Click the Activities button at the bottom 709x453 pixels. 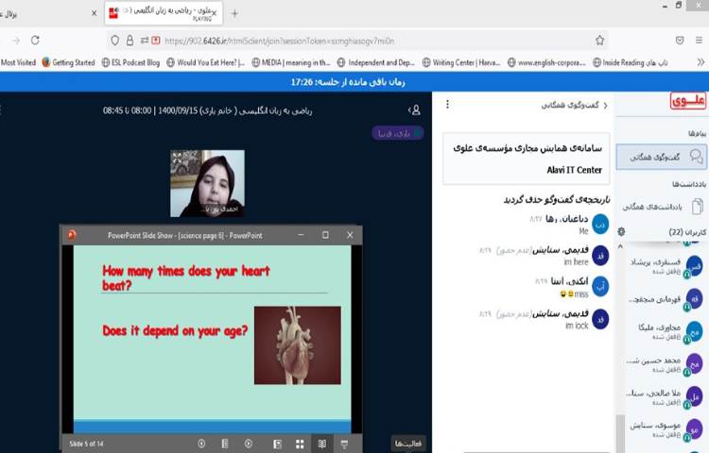[408, 443]
